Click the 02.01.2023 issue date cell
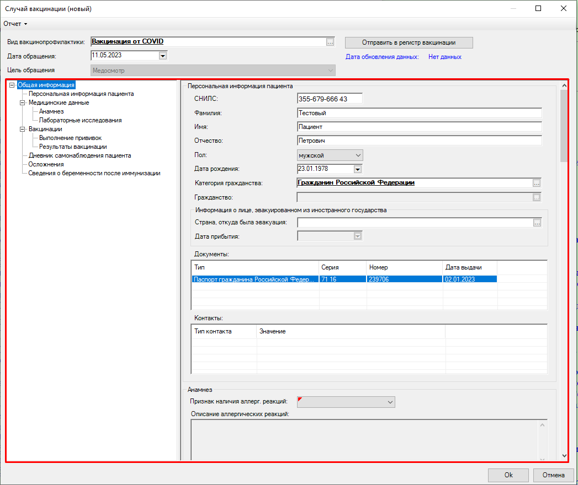 pos(470,279)
